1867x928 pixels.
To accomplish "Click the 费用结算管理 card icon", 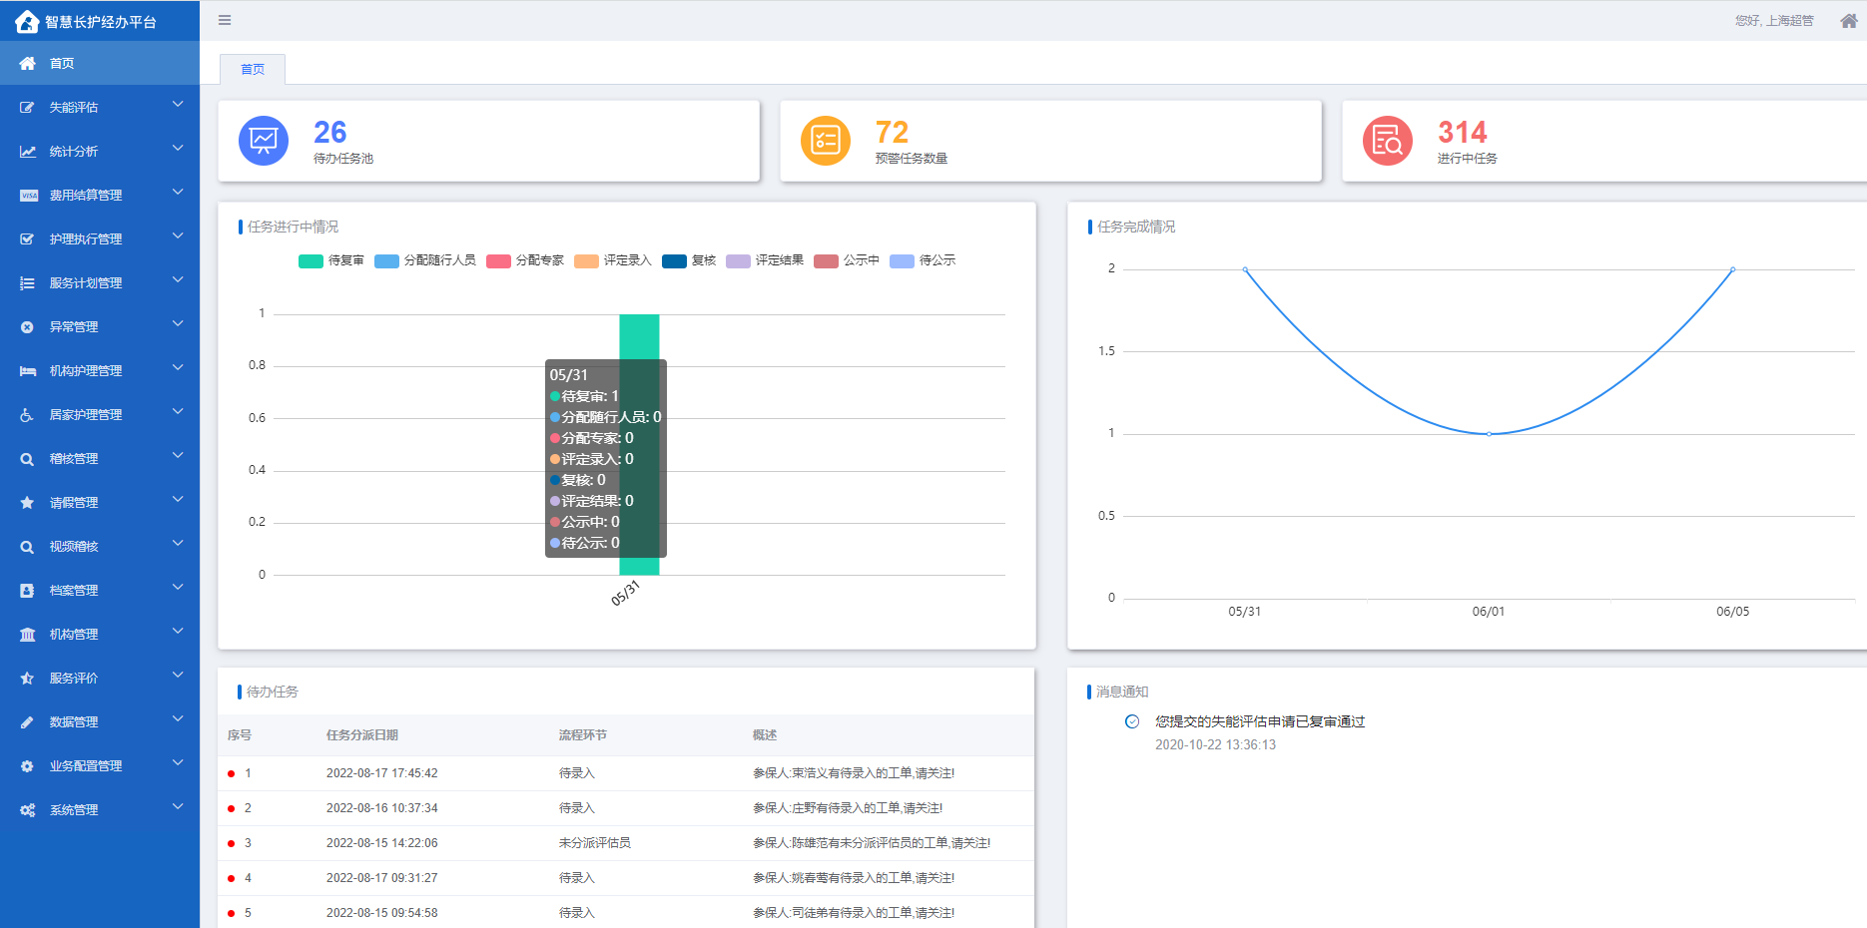I will pos(28,195).
